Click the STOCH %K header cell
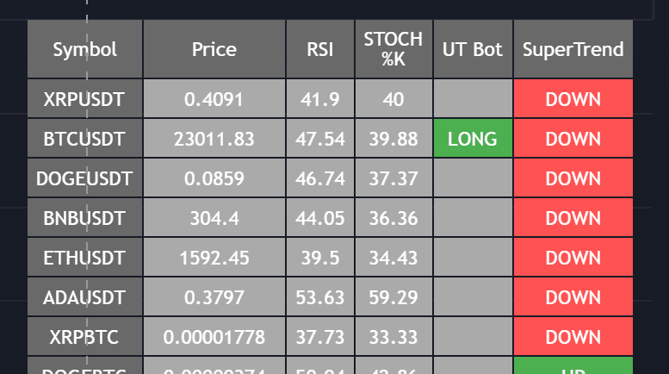 (393, 49)
